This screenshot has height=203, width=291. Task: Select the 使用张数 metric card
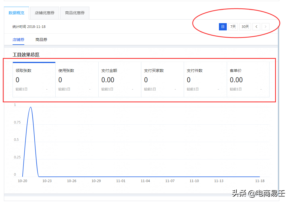(77, 79)
